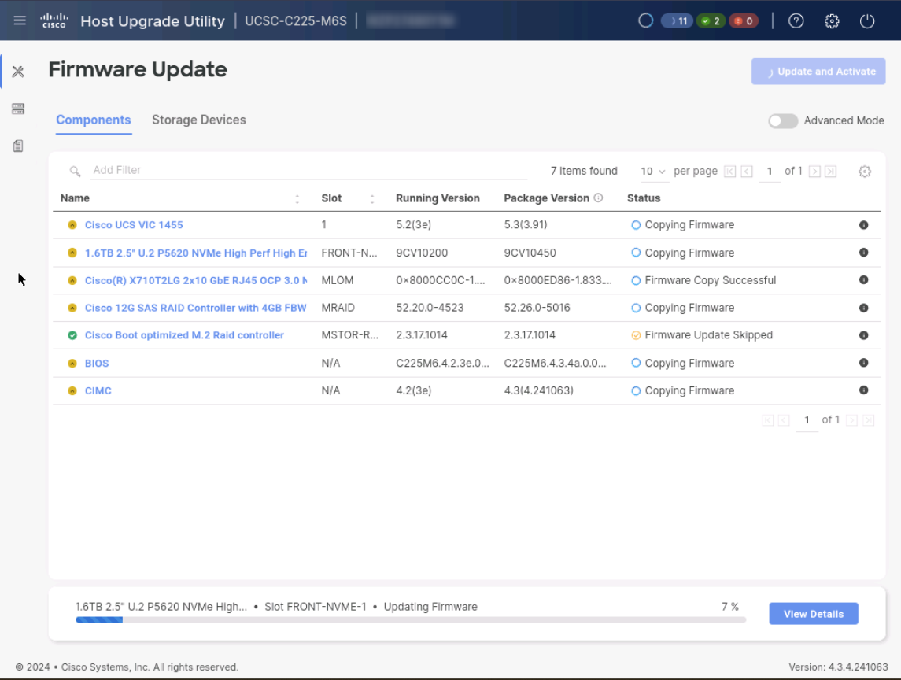The height and width of the screenshot is (680, 901).
Task: Switch to the Components tab
Action: click(x=93, y=120)
